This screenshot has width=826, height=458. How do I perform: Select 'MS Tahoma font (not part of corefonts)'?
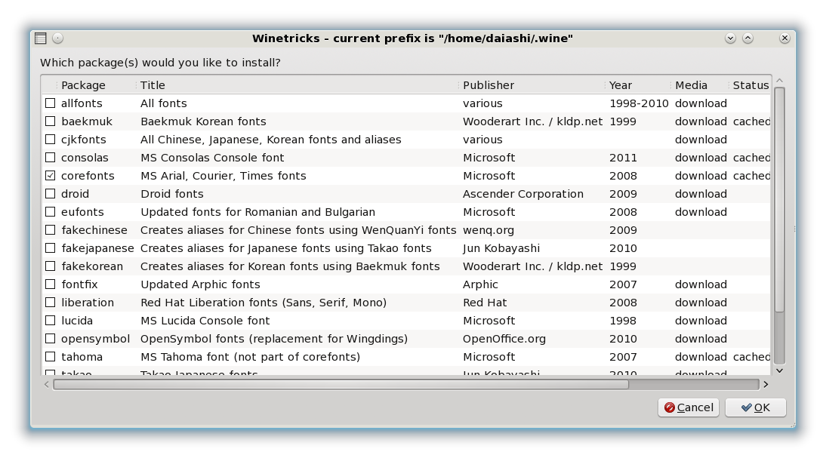[250, 356]
